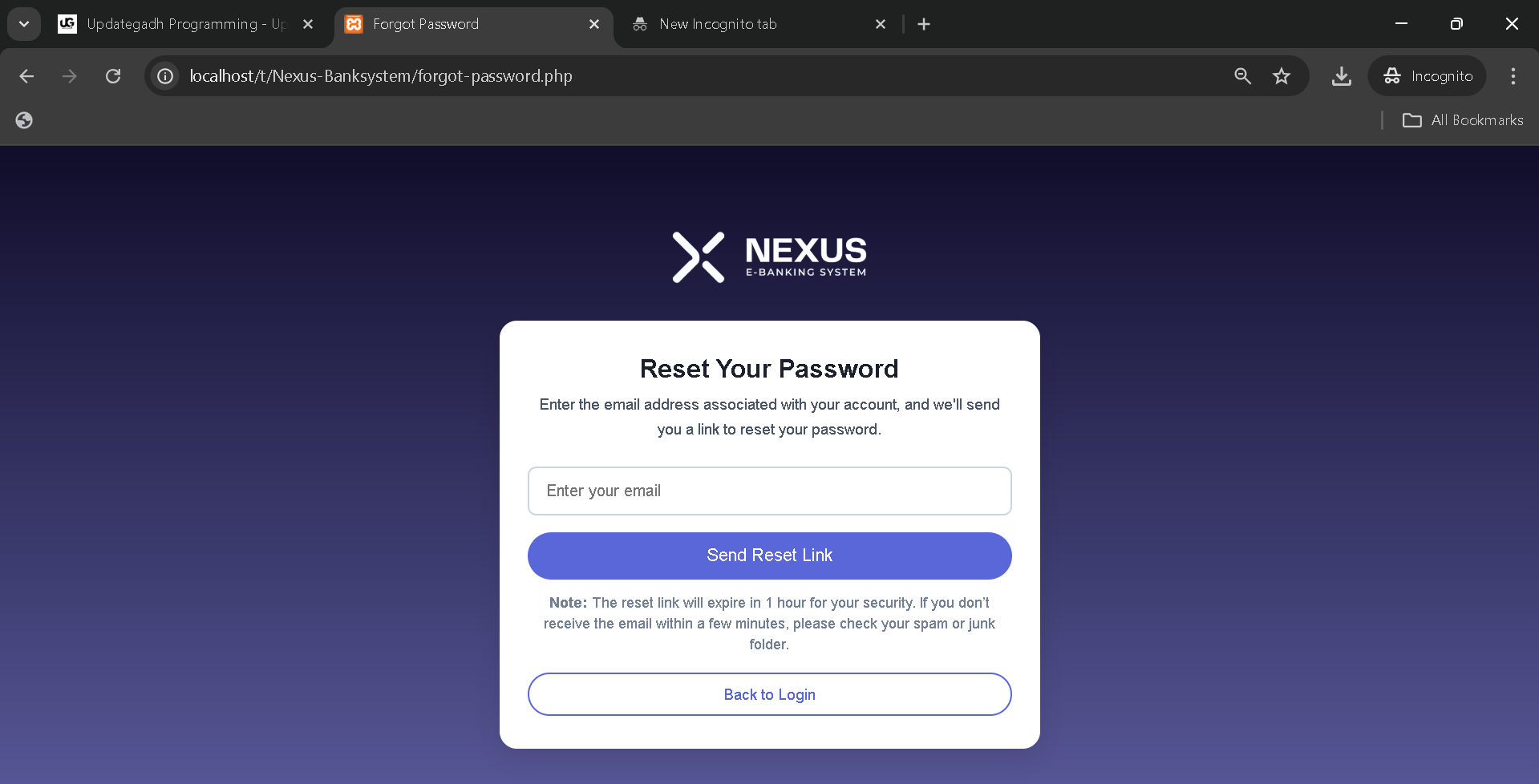Open Chrome's three-dot menu
This screenshot has width=1539, height=784.
pos(1513,76)
